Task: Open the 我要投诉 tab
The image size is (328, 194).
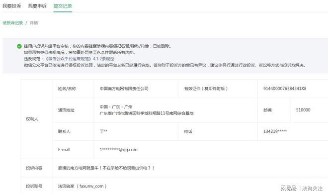Action: [x=12, y=6]
